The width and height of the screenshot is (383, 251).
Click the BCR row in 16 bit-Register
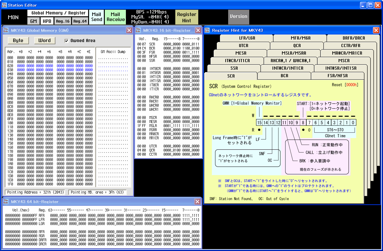[168, 48]
